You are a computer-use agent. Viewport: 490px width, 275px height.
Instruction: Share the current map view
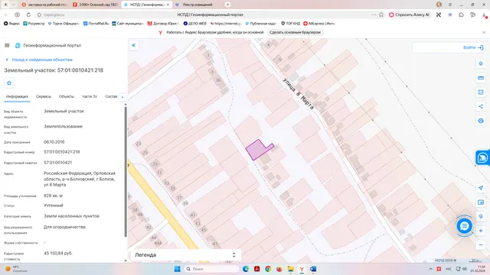click(481, 106)
